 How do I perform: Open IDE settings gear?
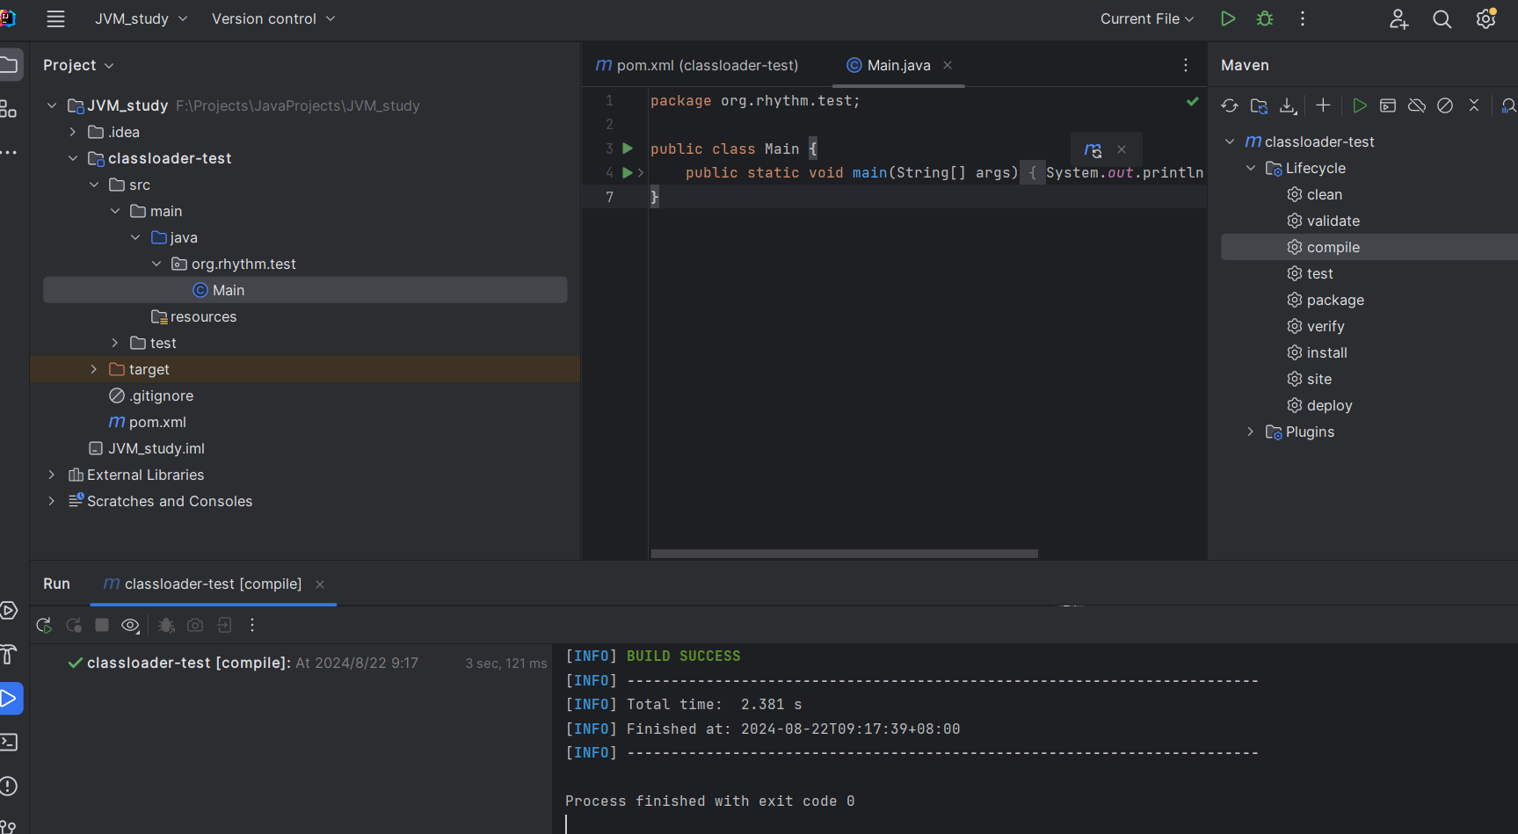coord(1486,18)
